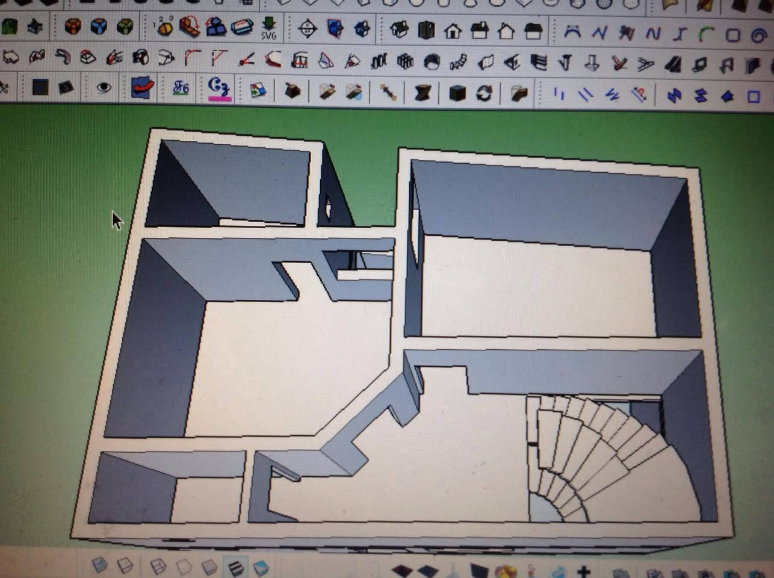Click the green SVG export arrow icon
The image size is (774, 578).
pos(268,28)
